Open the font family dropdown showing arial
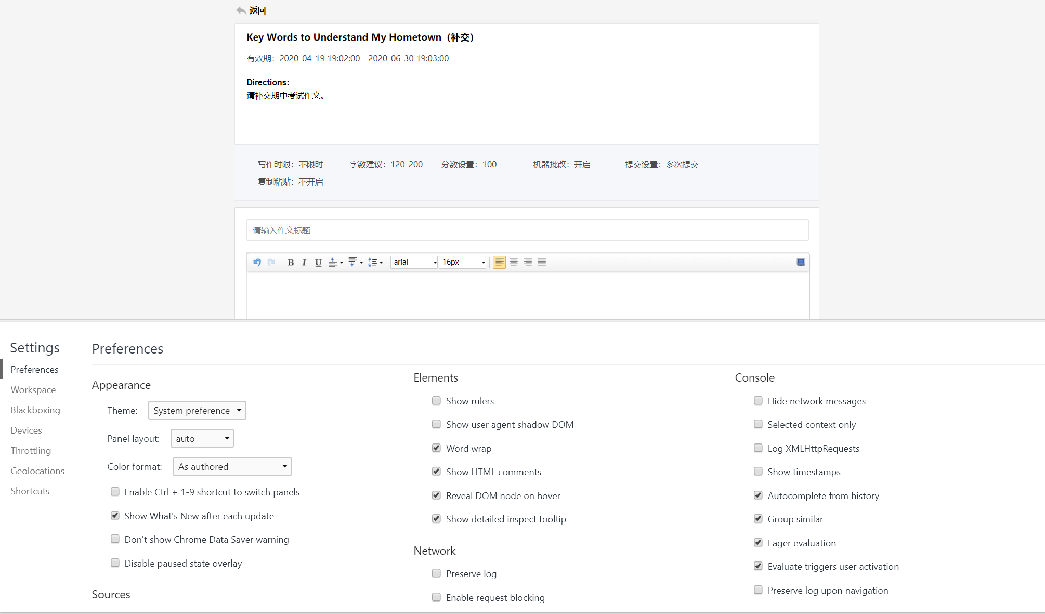Viewport: 1045px width, 614px height. (x=412, y=262)
